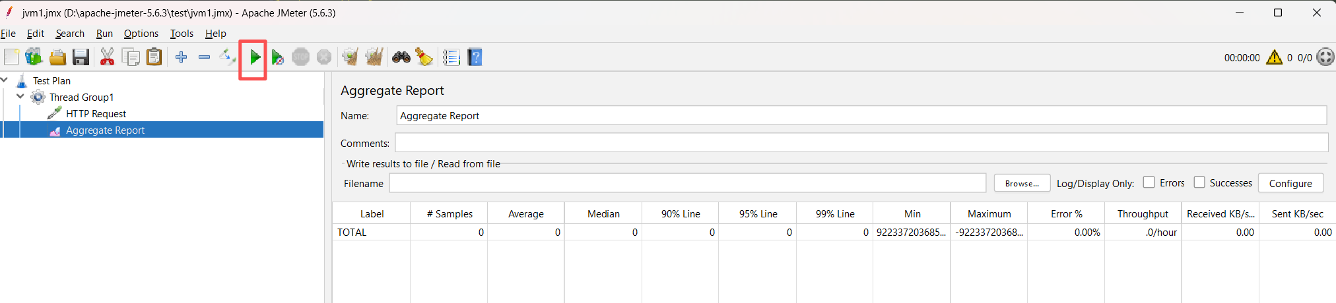Screen dimensions: 1336x303
Task: Click the 99% Line column header
Action: (x=835, y=213)
